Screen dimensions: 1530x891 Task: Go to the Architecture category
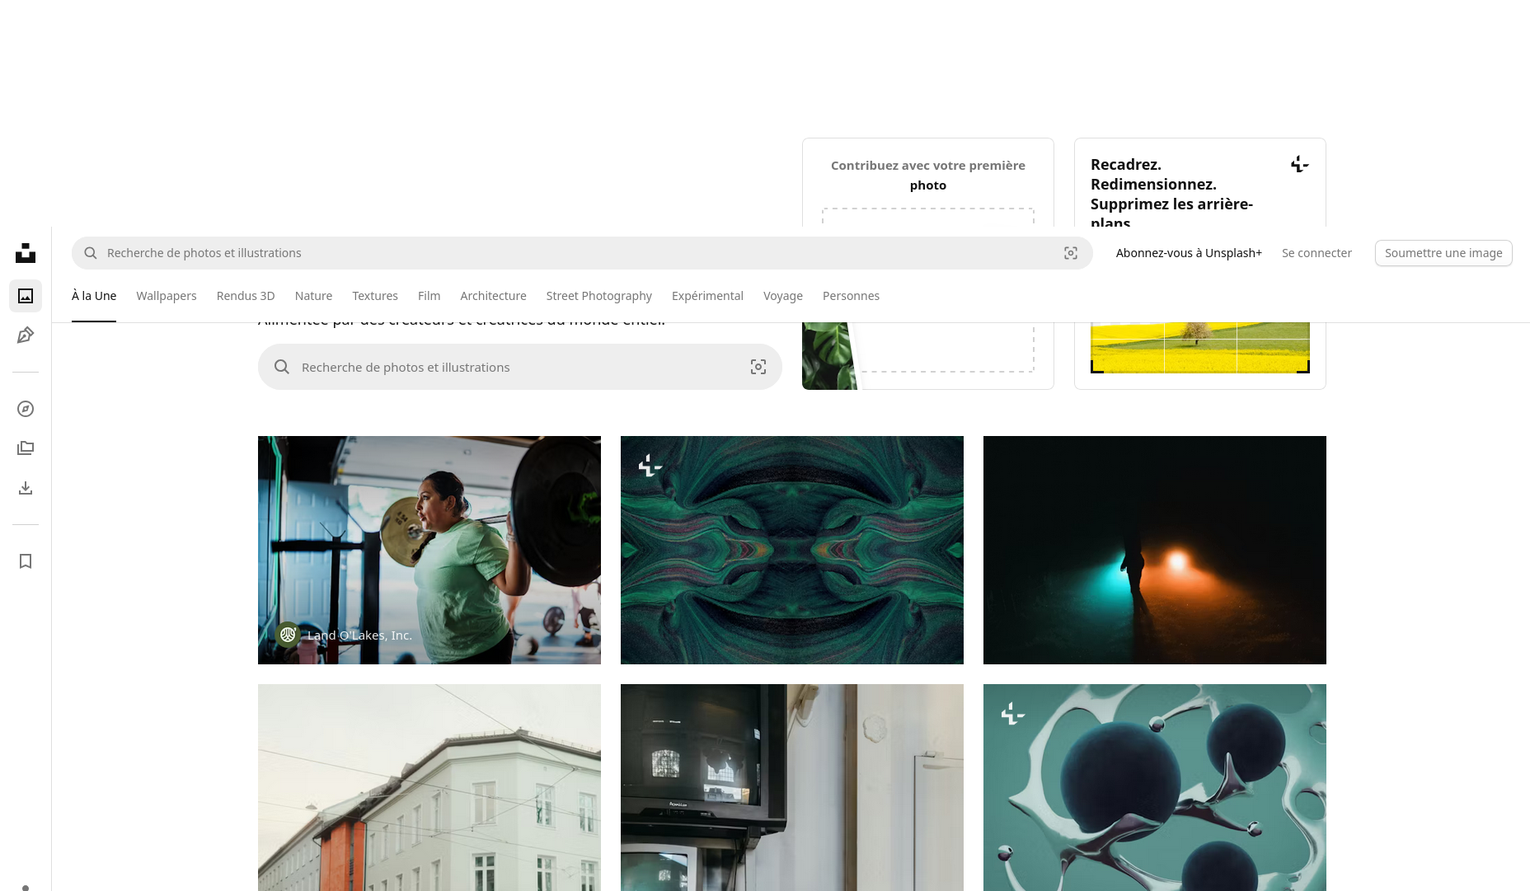(493, 296)
